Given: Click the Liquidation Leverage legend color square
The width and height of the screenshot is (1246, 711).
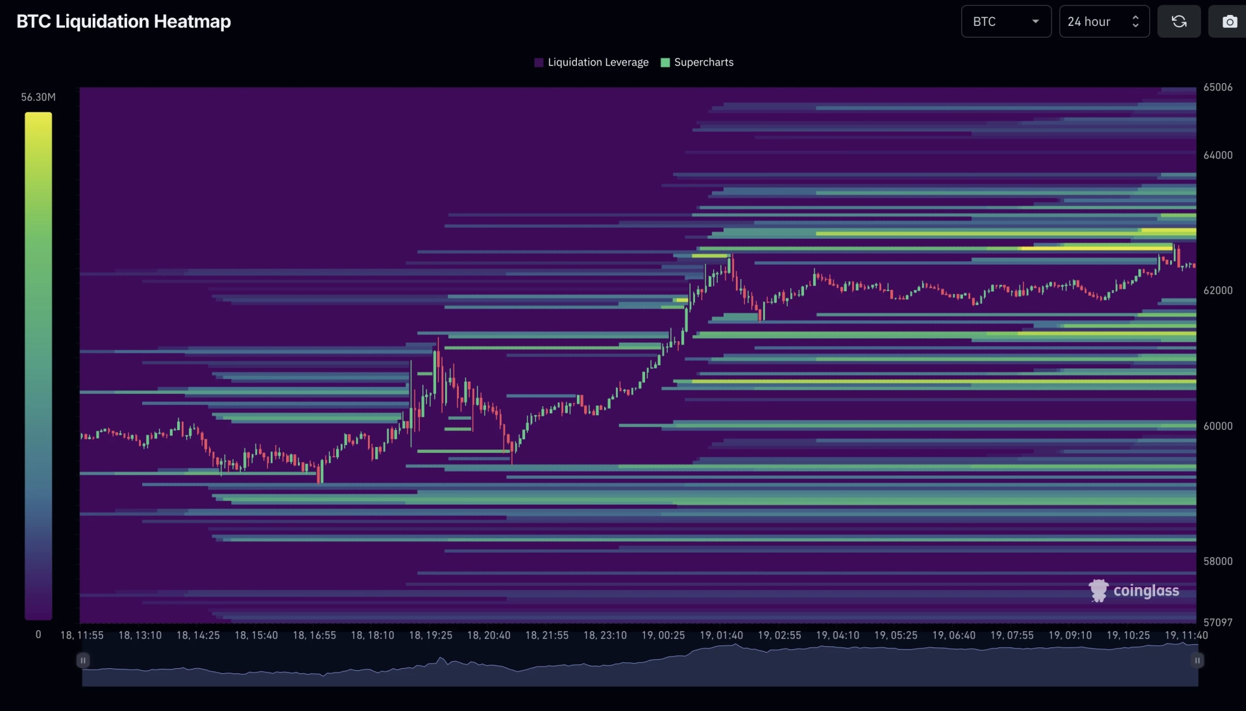Looking at the screenshot, I should point(539,62).
